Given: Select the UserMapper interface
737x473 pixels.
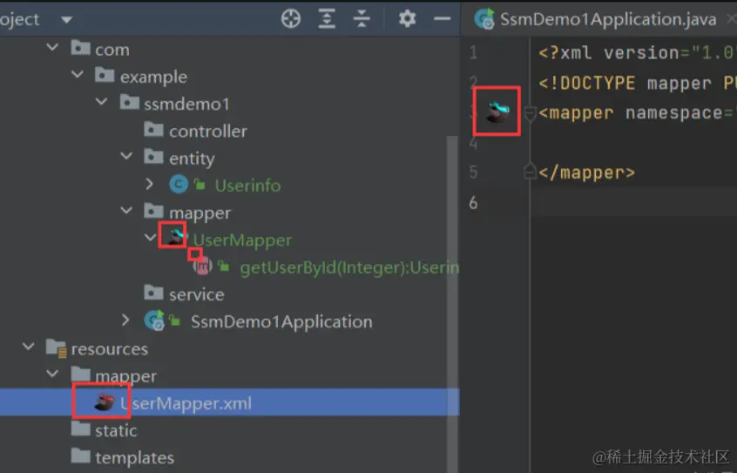Looking at the screenshot, I should tap(242, 240).
